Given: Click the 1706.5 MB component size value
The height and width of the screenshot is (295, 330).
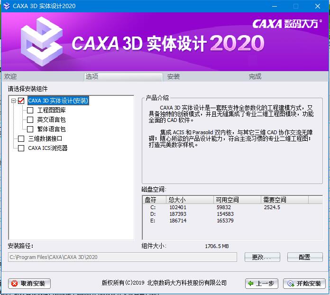Looking at the screenshot, I should [217, 246].
